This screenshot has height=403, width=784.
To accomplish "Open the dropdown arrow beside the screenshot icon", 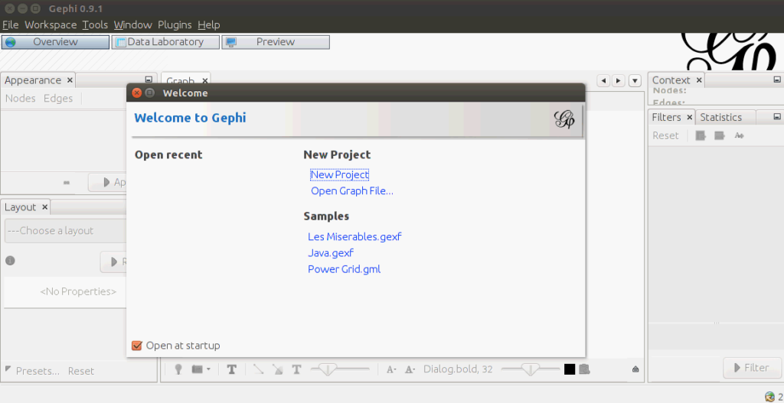I will tap(208, 369).
